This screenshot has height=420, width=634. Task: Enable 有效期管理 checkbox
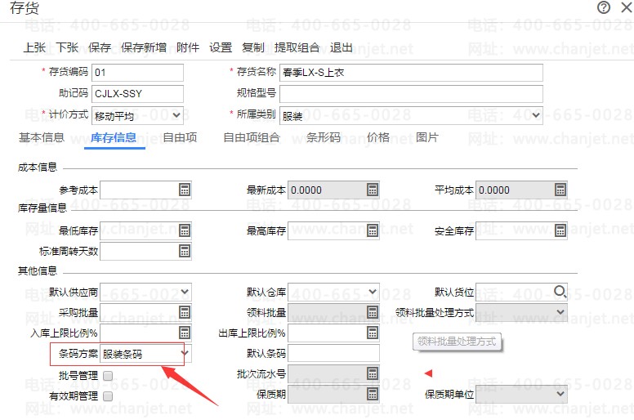point(108,396)
